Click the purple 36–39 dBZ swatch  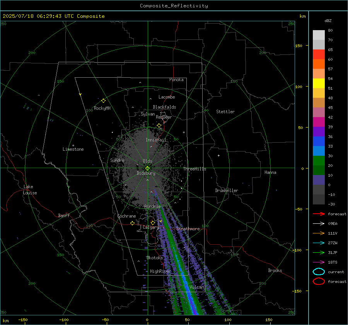point(319,131)
